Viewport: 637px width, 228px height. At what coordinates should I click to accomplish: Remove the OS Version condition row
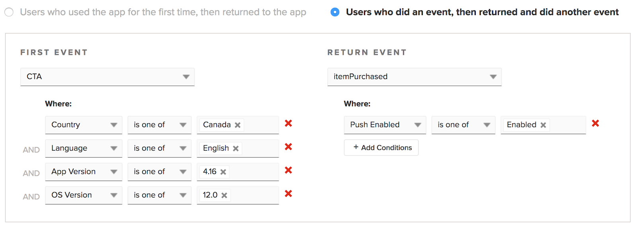tap(288, 194)
